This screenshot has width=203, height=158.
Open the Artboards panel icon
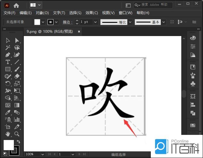click(193, 125)
